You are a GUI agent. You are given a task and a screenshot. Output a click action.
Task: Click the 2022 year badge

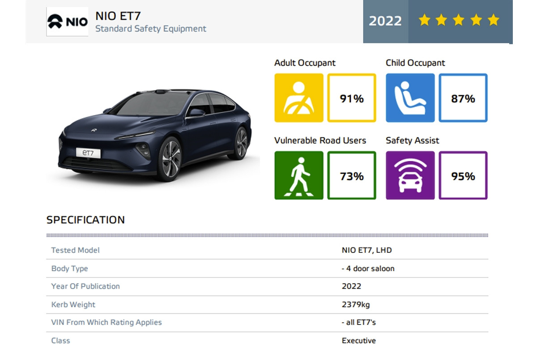point(385,21)
